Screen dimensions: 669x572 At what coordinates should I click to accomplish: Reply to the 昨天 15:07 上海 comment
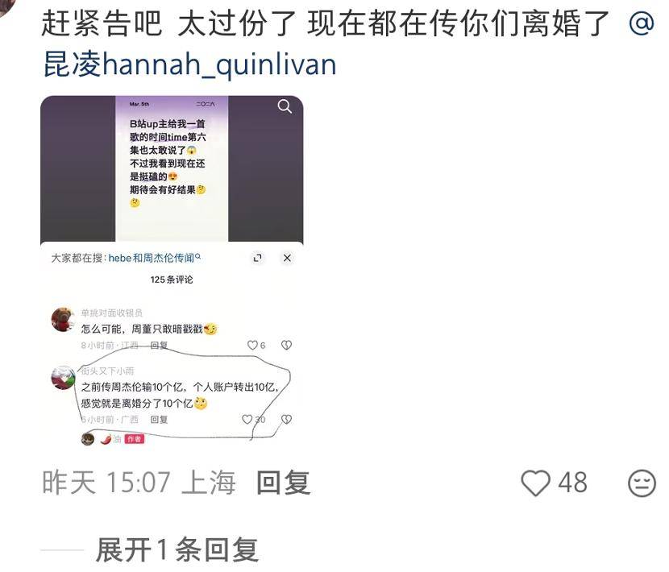point(283,483)
